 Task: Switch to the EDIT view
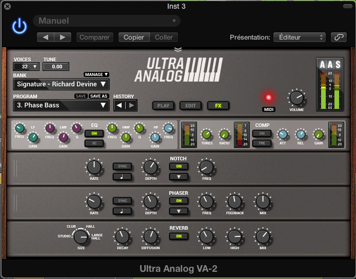coord(190,106)
